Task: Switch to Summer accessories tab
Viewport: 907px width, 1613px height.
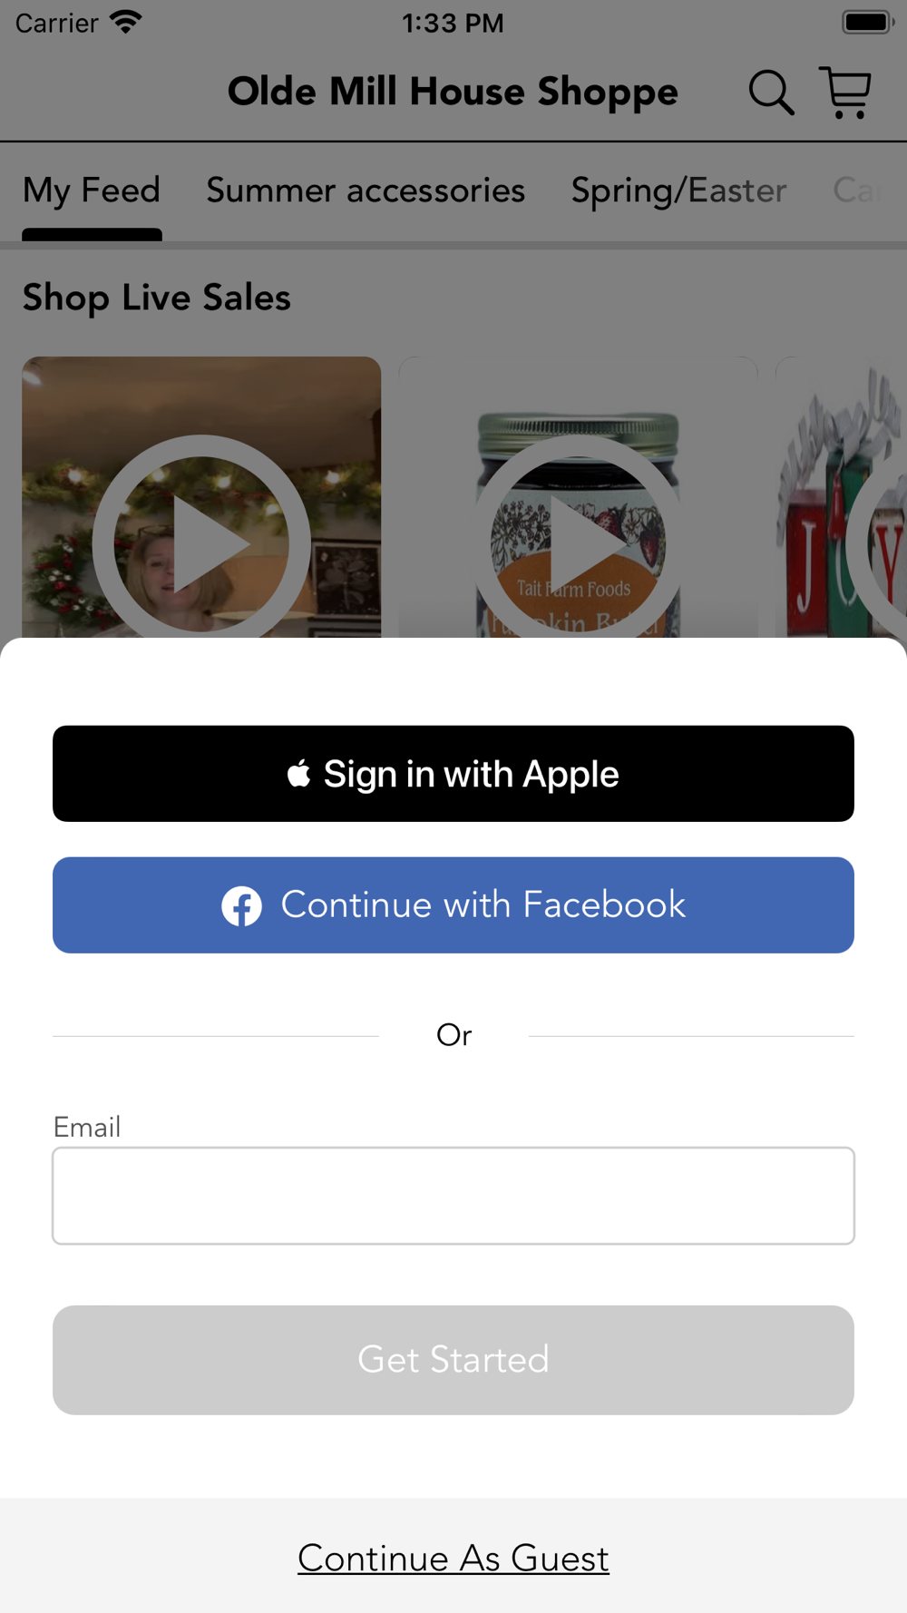Action: click(x=366, y=191)
